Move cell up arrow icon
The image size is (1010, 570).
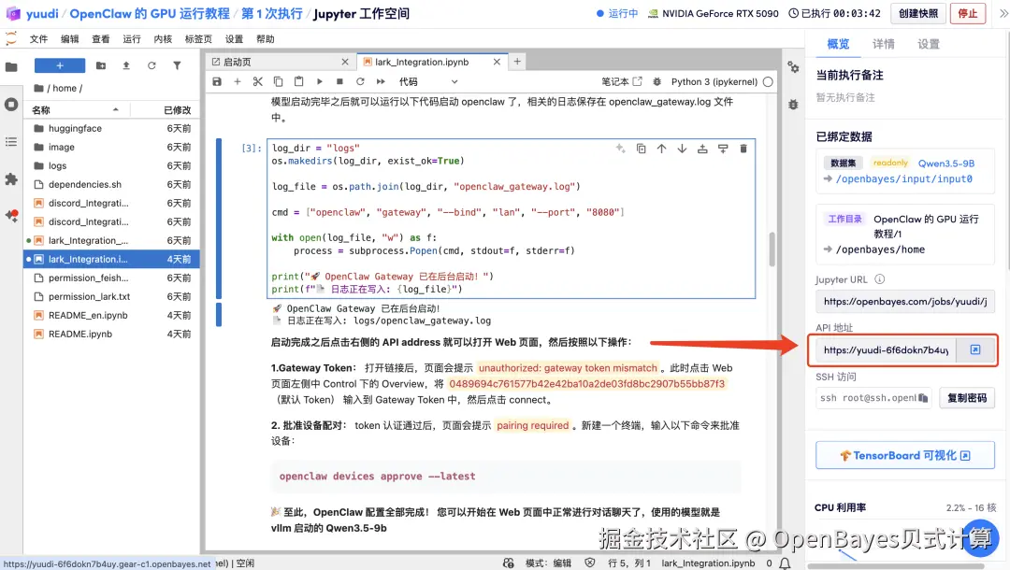[661, 149]
